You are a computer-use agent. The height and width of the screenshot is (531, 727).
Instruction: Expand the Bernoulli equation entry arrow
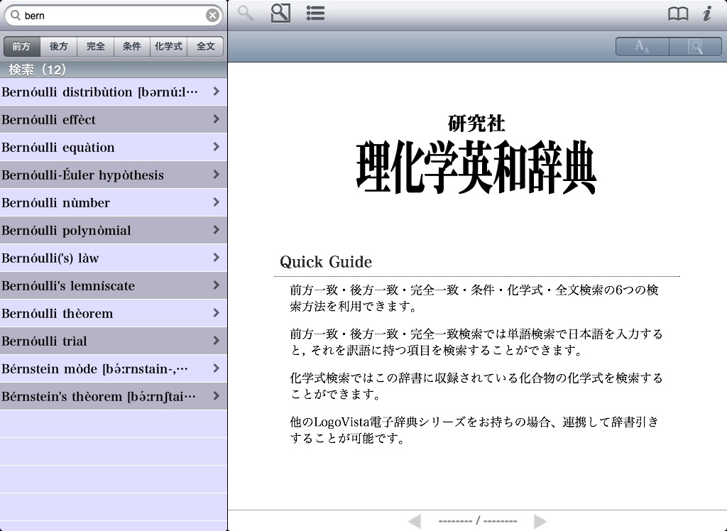pyautogui.click(x=216, y=147)
